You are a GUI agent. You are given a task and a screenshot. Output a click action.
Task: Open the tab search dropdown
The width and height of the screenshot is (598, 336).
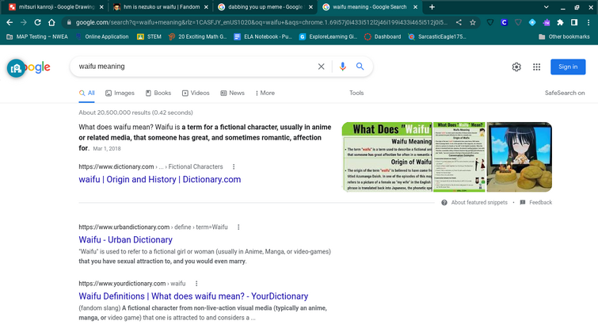point(547,7)
